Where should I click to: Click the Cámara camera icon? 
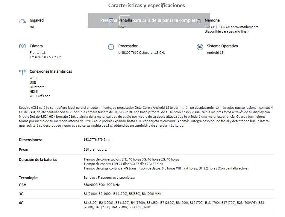[22, 46]
